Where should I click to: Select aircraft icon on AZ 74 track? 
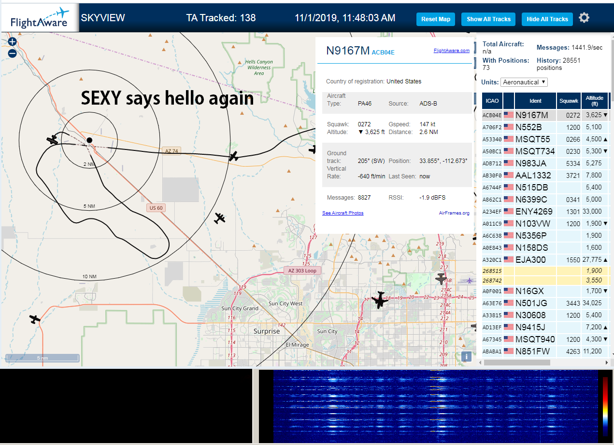coord(234,156)
